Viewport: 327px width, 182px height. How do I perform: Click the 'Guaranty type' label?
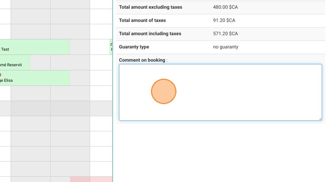click(x=134, y=47)
